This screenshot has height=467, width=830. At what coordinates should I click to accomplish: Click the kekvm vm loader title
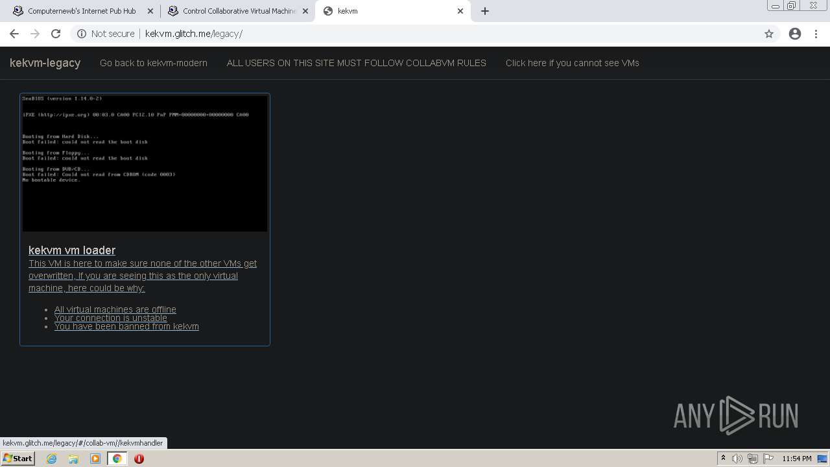click(72, 250)
